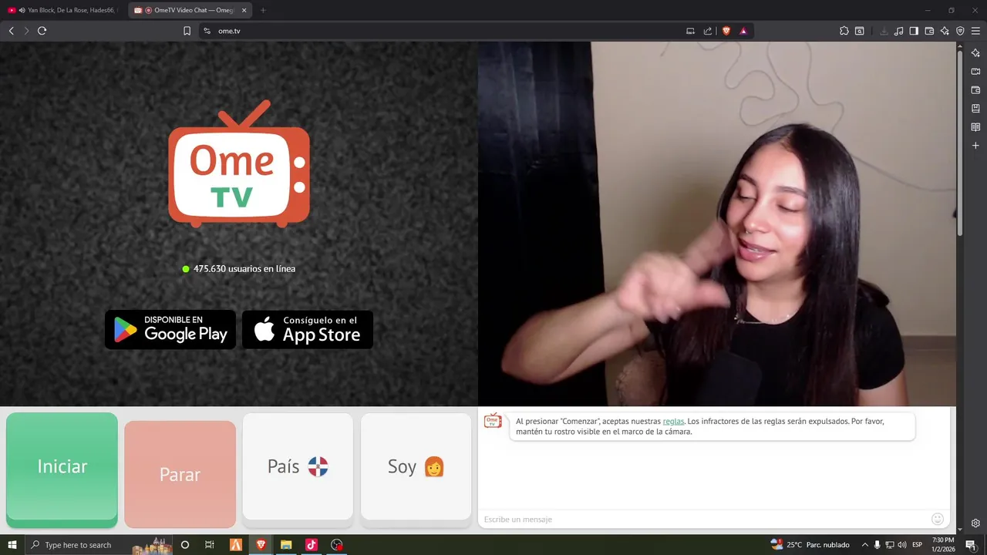987x555 pixels.
Task: Share this page via the share icon
Action: pyautogui.click(x=708, y=31)
